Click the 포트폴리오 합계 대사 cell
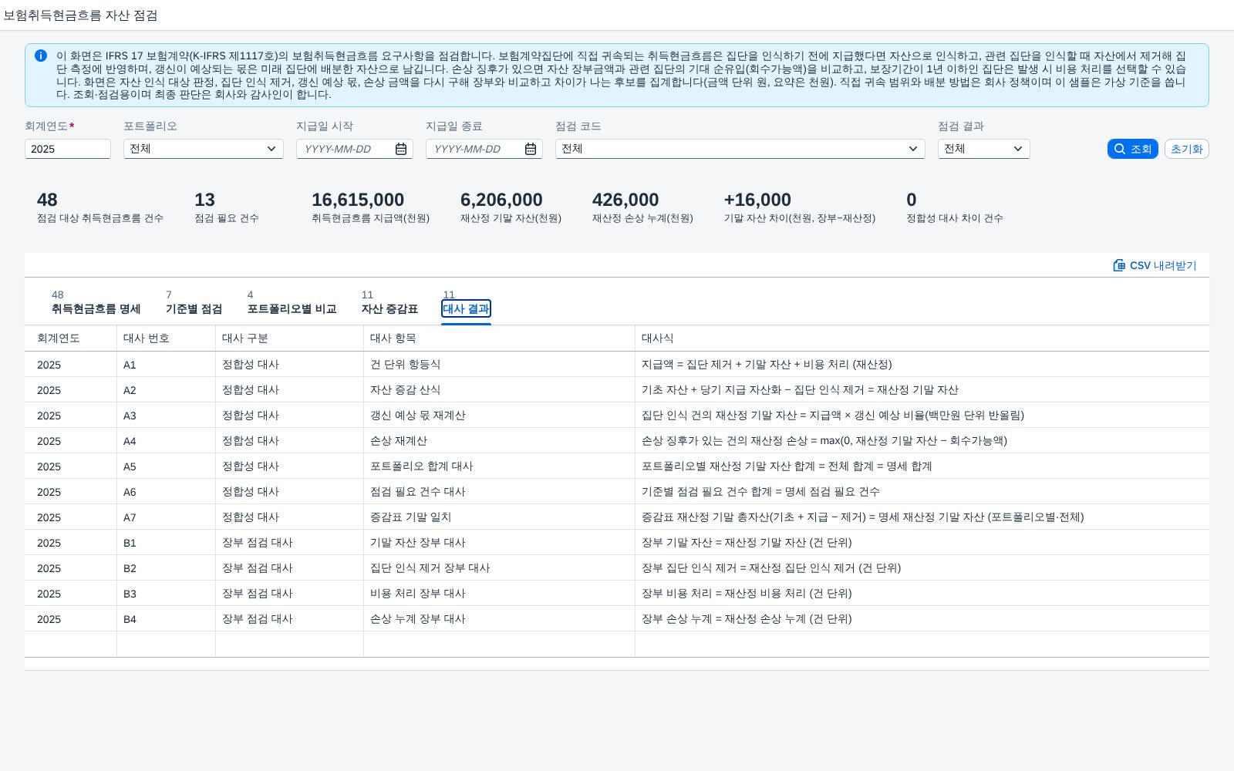 (500, 466)
